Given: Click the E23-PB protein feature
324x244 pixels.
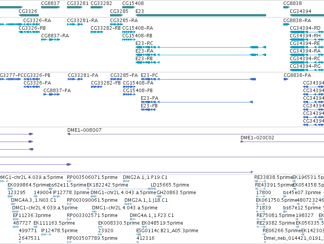Looking at the screenshot, I should [148, 110].
